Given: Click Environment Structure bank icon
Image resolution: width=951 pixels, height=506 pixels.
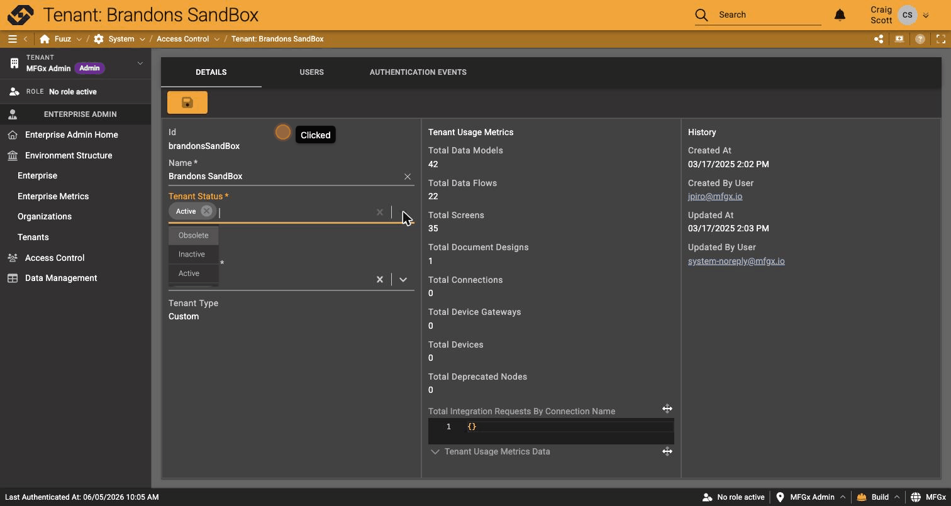Looking at the screenshot, I should pyautogui.click(x=13, y=155).
